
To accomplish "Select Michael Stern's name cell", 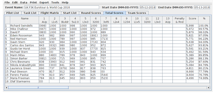I will (x=25, y=52).
